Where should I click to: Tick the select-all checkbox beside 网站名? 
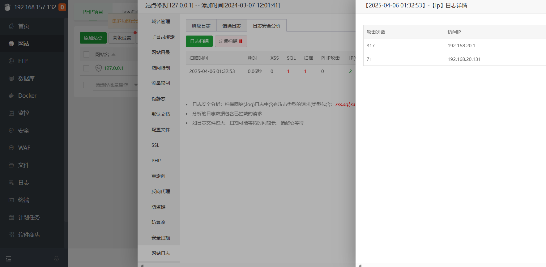(86, 54)
